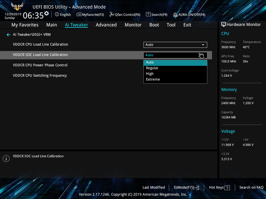Toggle AURA ON/OFF(F4)
266x199 pixels.
(189, 15)
